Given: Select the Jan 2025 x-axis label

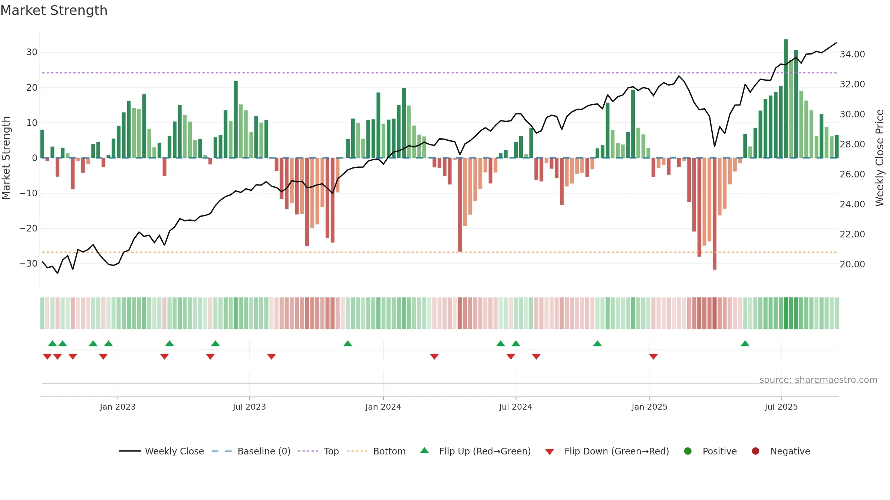Looking at the screenshot, I should pos(649,407).
